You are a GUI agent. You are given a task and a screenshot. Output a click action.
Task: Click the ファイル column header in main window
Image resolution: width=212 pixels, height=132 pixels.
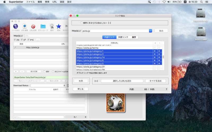pyautogui.click(x=32, y=89)
